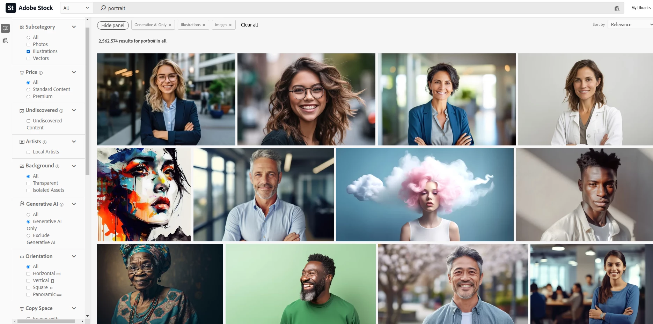Click the Price info icon
653x324 pixels.
(x=41, y=73)
